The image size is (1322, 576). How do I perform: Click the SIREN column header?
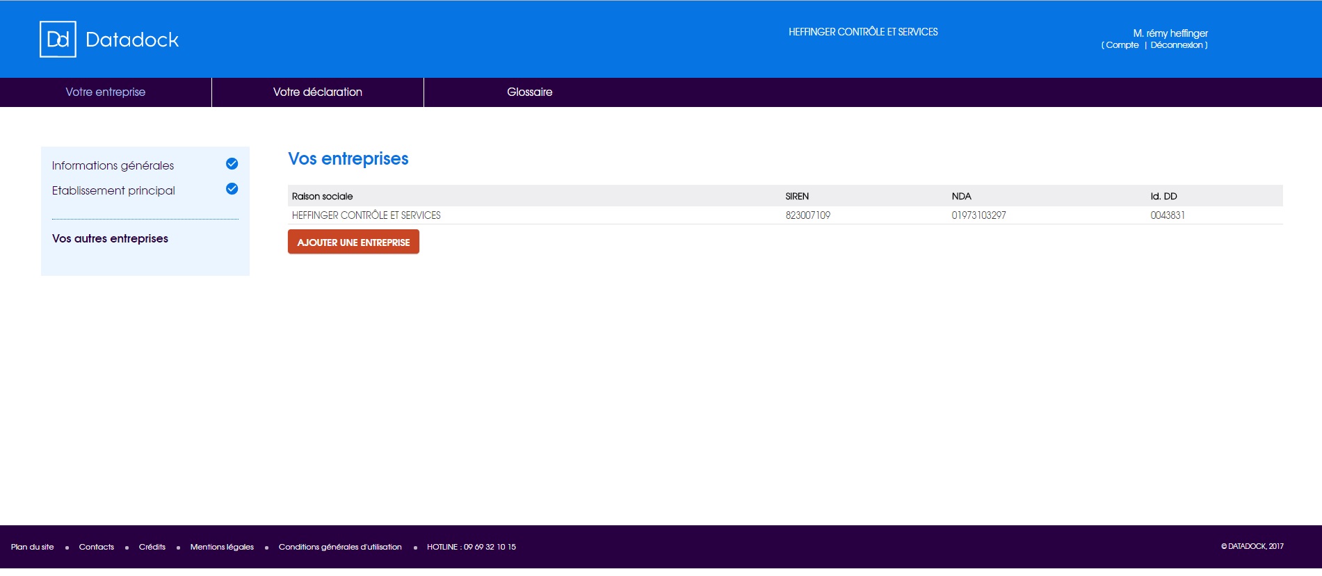(x=797, y=197)
